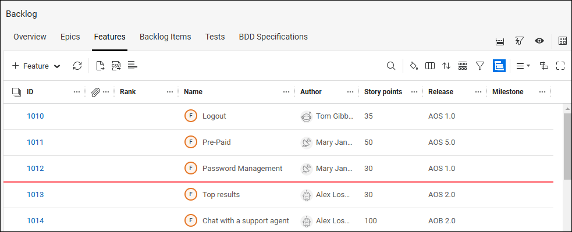Open the row-density lines dropdown
572x232 pixels.
tap(523, 66)
